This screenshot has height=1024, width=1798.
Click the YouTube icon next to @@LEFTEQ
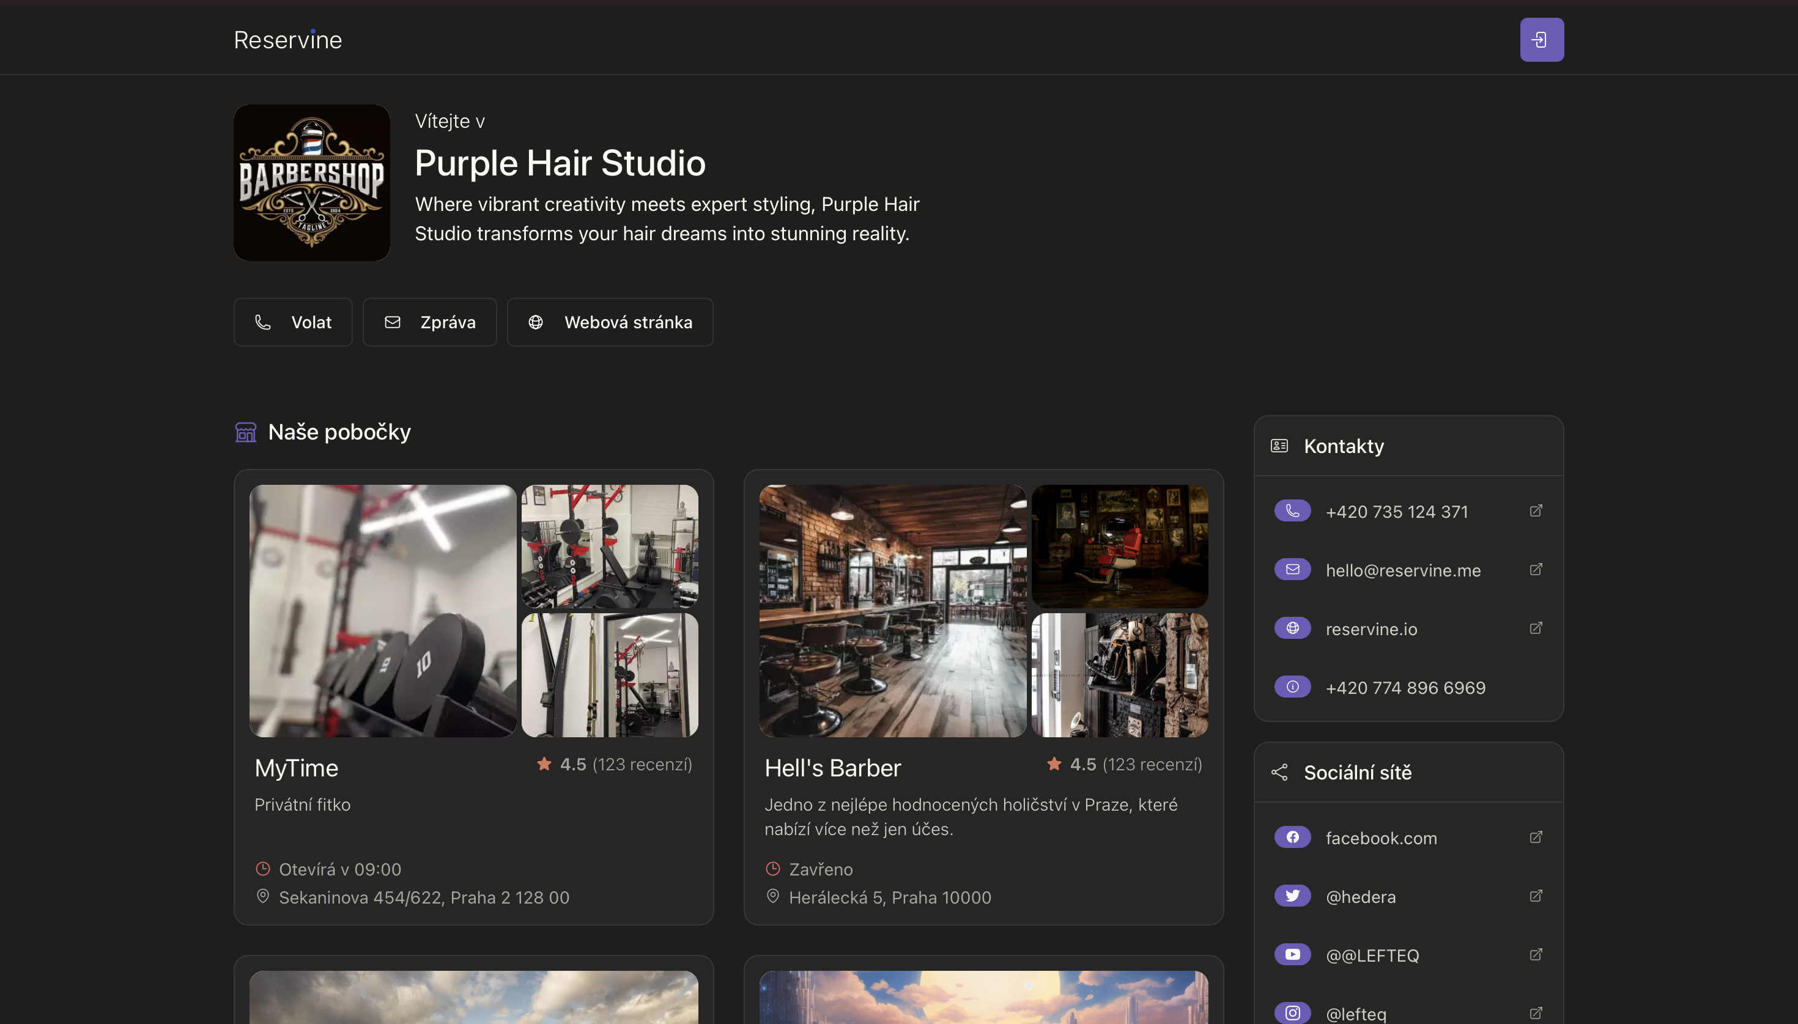point(1292,954)
